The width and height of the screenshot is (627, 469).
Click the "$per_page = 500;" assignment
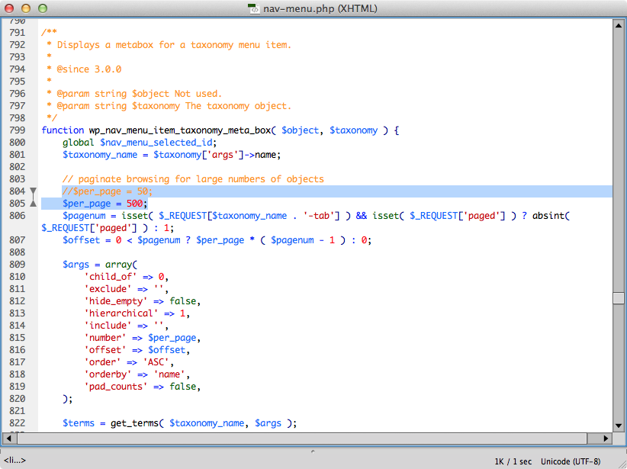[x=105, y=204]
